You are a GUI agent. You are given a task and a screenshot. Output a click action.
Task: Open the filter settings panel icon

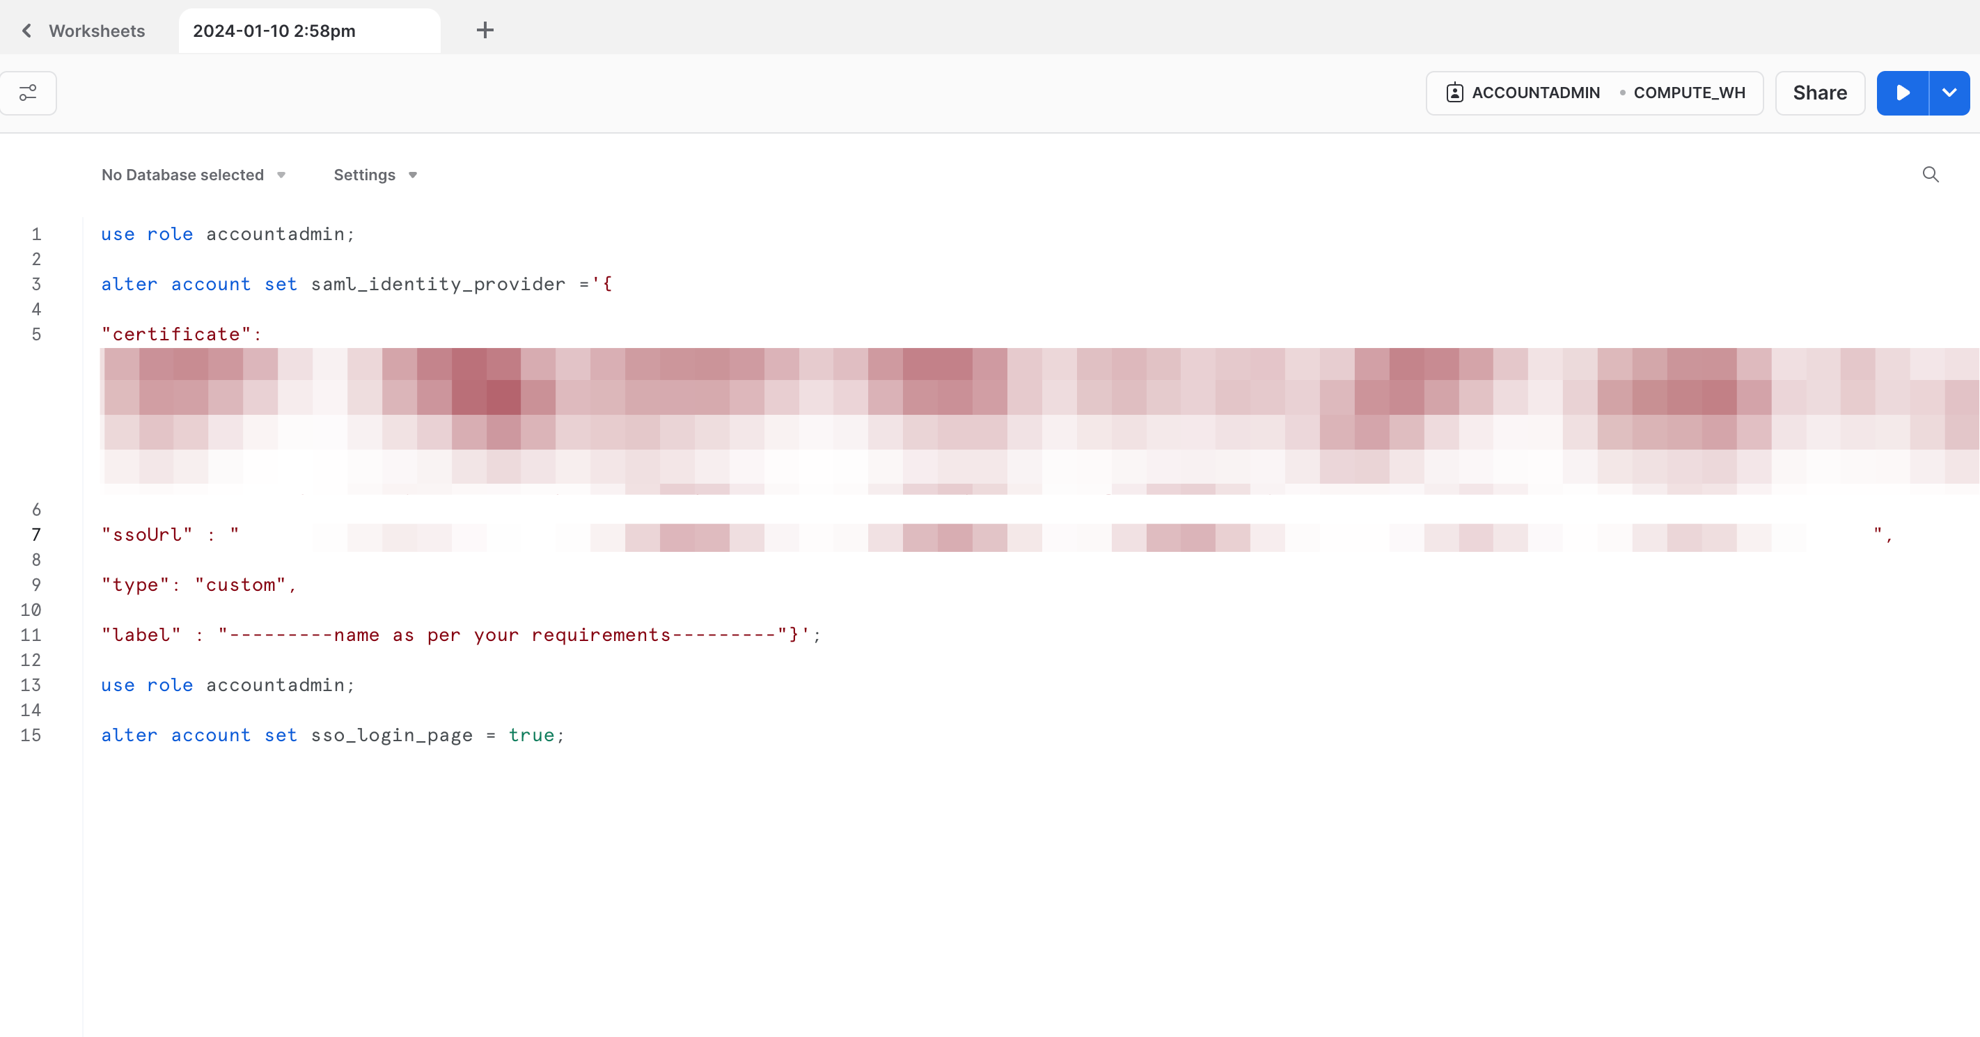click(29, 93)
